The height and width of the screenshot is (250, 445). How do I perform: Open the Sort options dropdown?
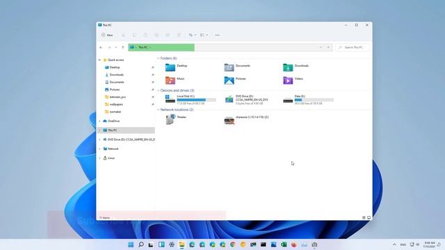(x=193, y=35)
